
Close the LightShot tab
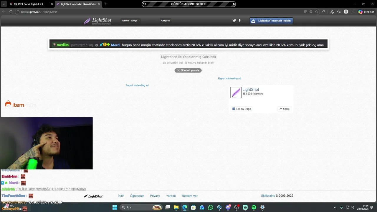pos(99,4)
